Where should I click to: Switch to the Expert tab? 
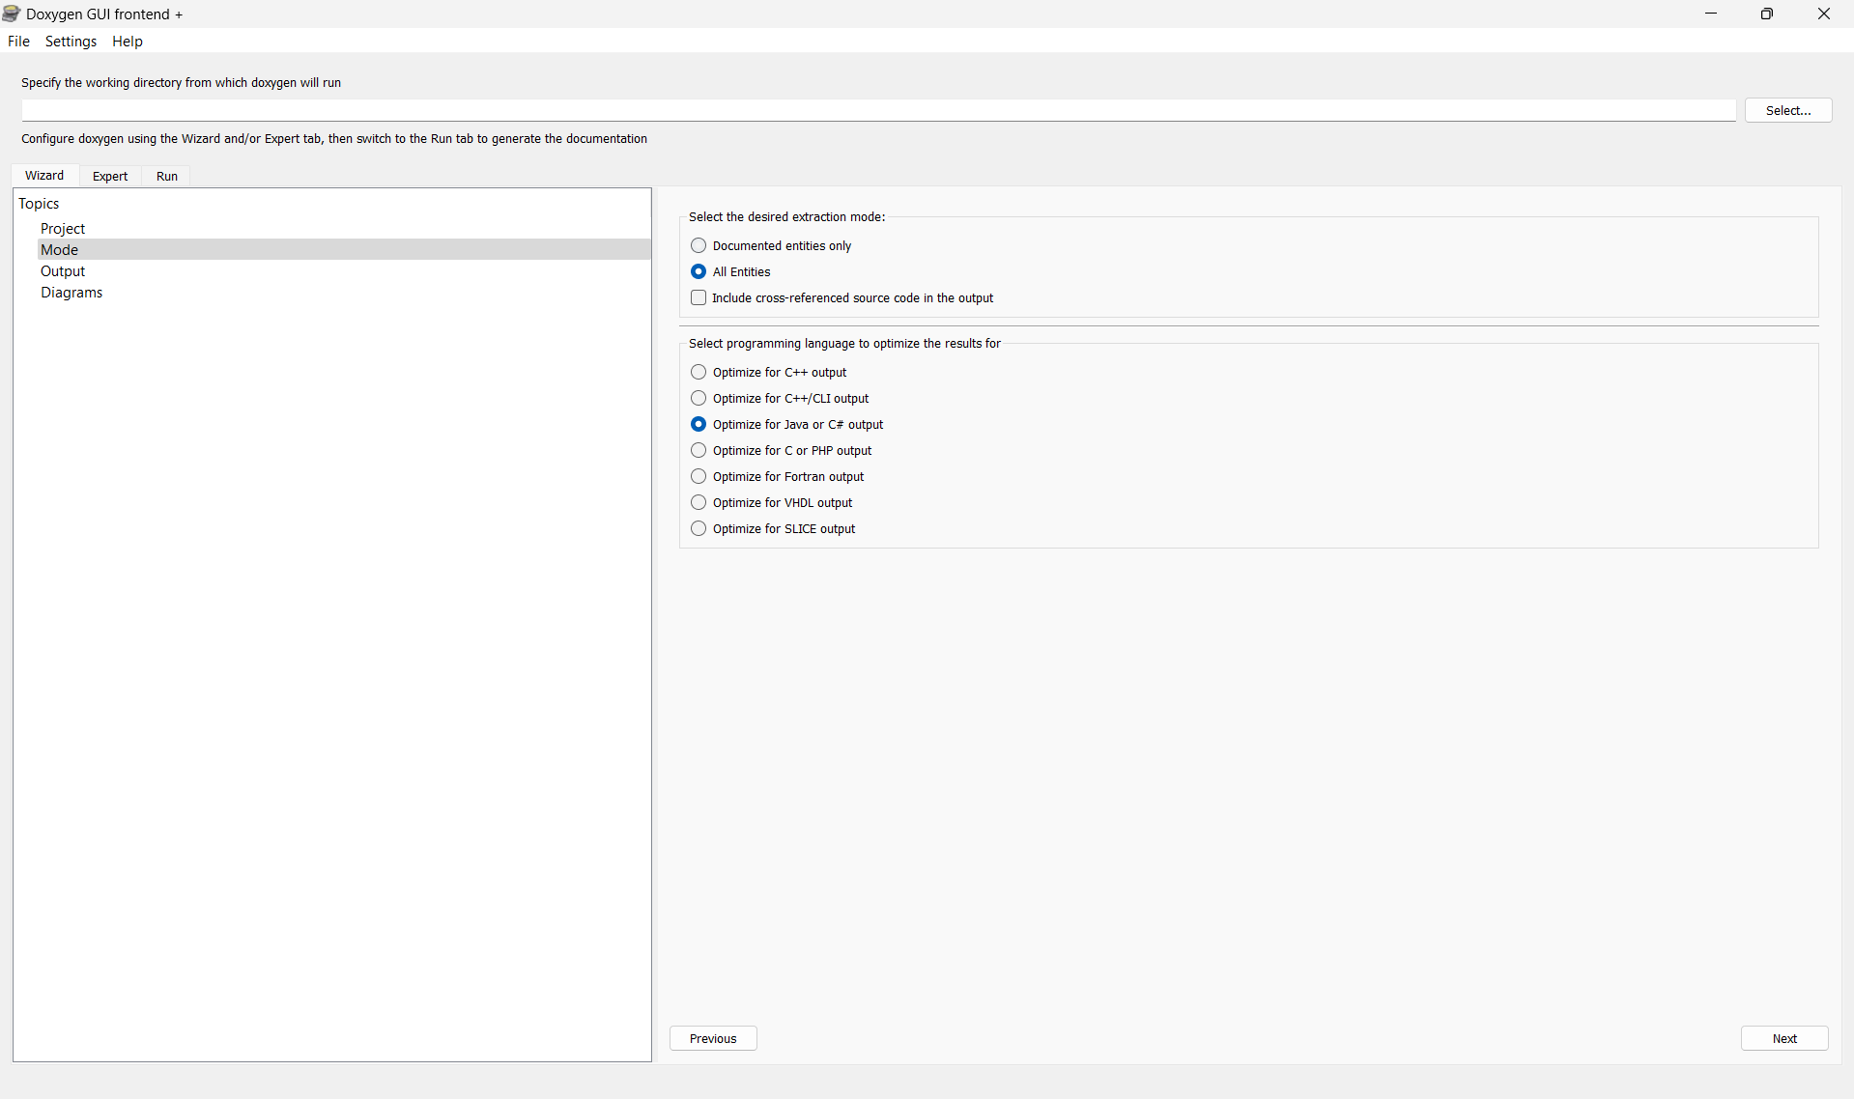(110, 176)
